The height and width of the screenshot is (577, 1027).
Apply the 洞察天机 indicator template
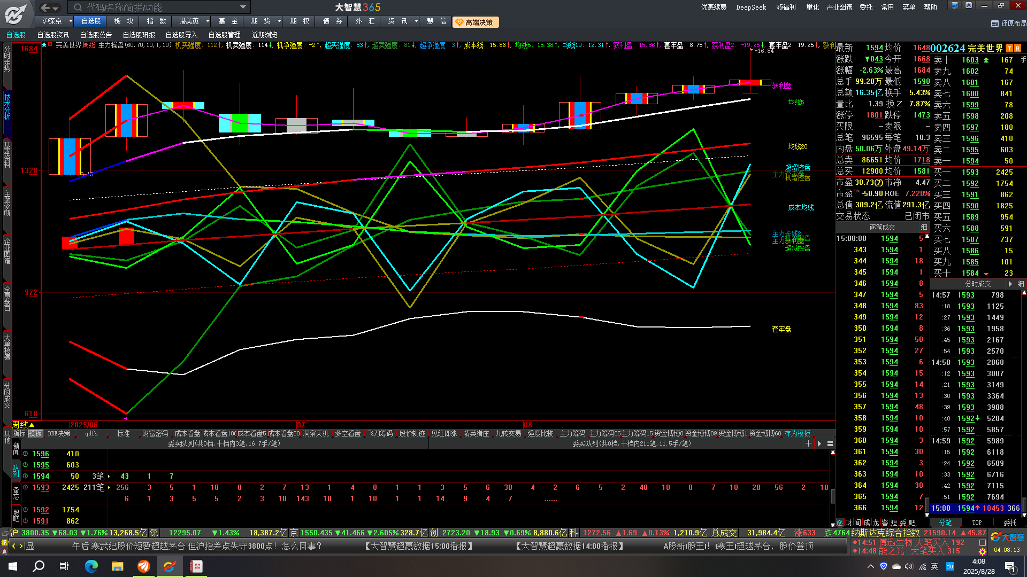click(316, 433)
